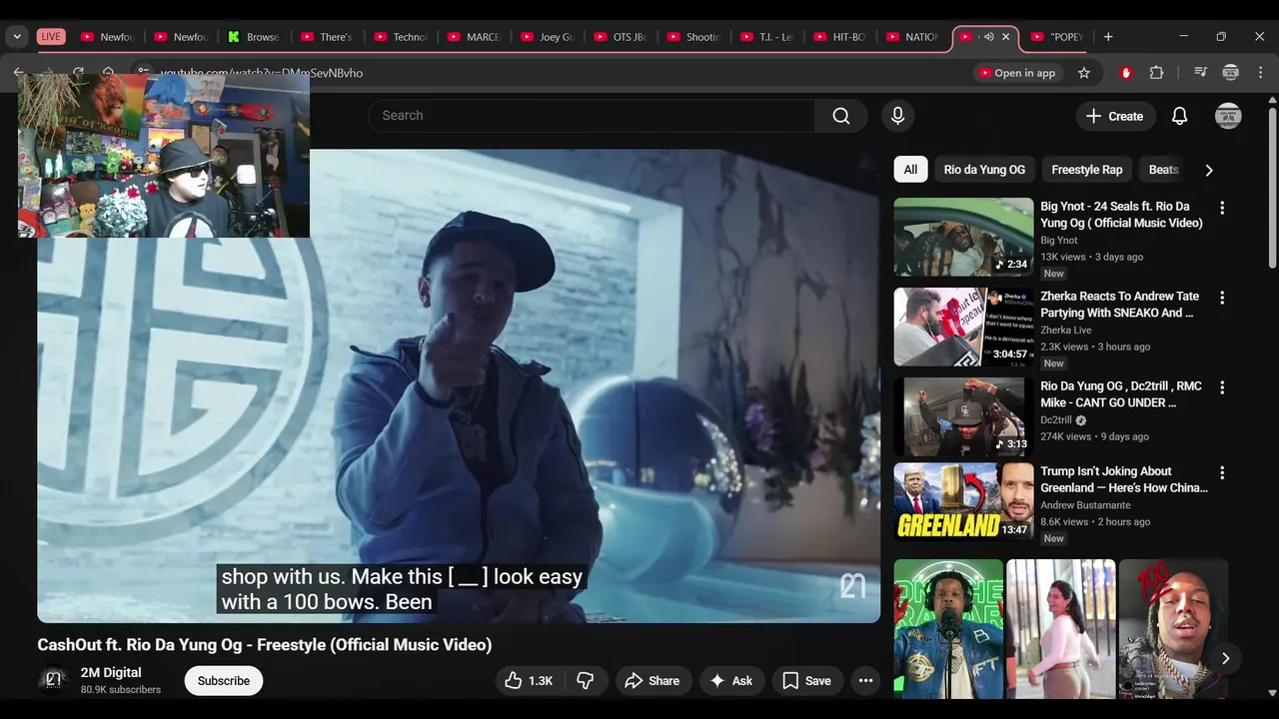Screen dimensions: 1279x719
Task: View site information icon in address bar
Action: coord(143,73)
